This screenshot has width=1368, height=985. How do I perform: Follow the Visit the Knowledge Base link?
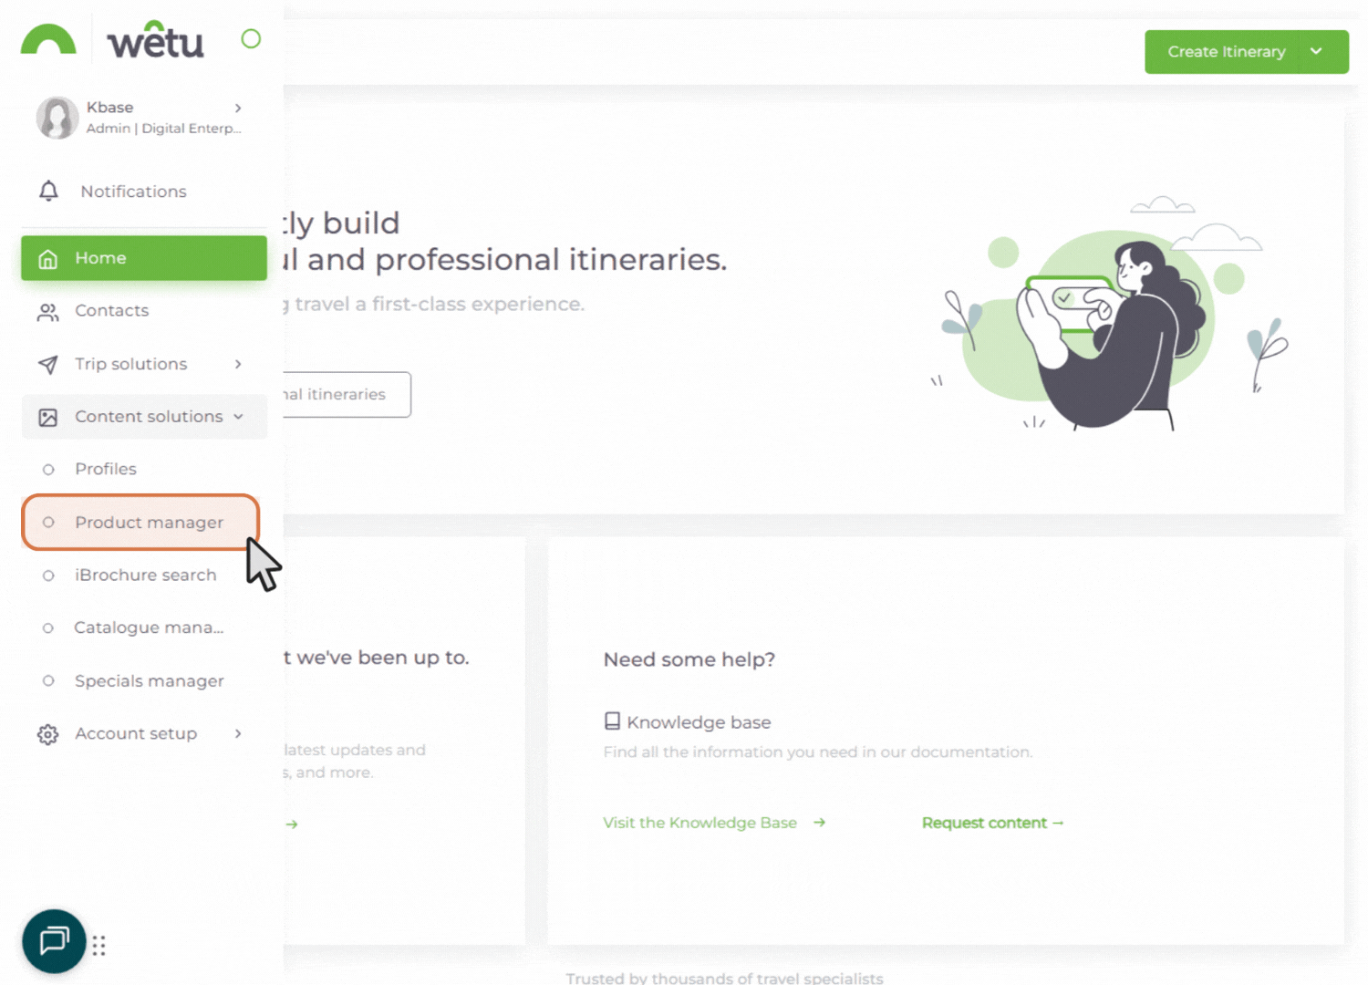(700, 823)
